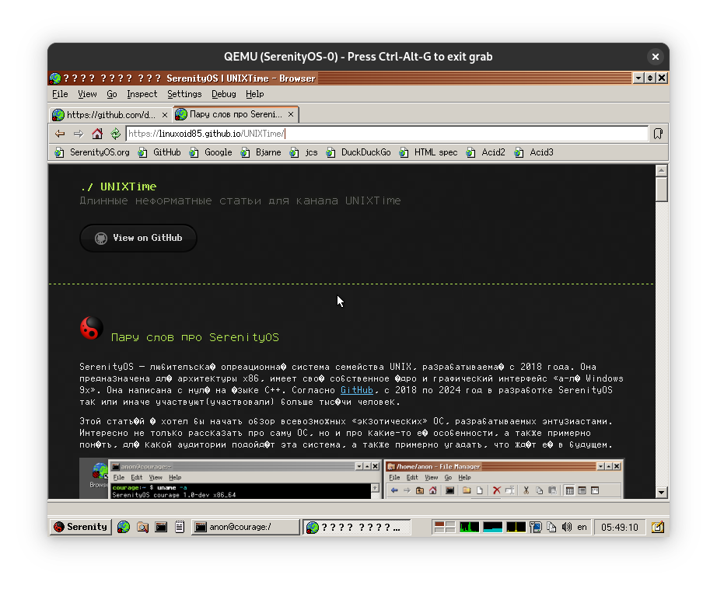Viewport: 717px width, 589px height.
Task: Open the home page via house icon
Action: point(97,134)
